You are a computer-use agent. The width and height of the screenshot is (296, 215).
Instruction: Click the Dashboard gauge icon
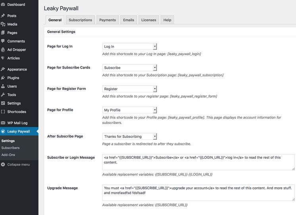pos(3,4)
